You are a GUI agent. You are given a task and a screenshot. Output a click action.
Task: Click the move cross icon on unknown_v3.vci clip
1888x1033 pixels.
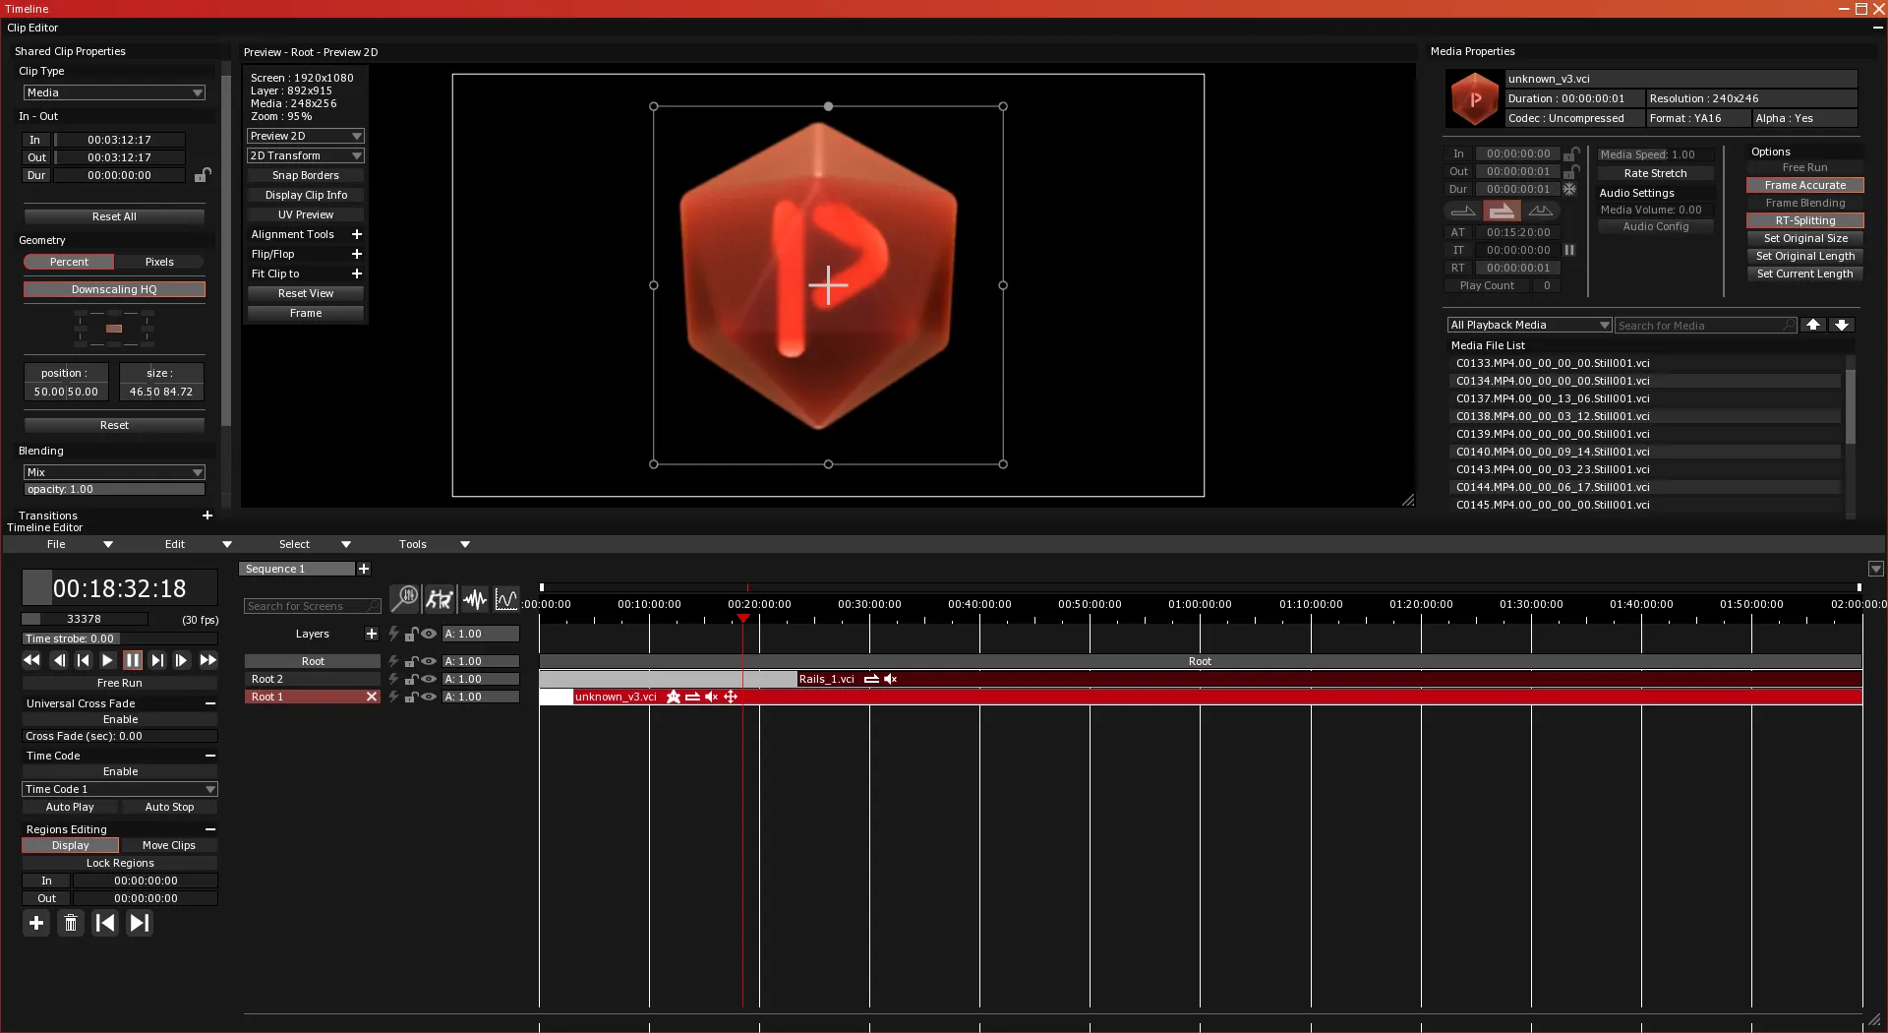tap(731, 697)
